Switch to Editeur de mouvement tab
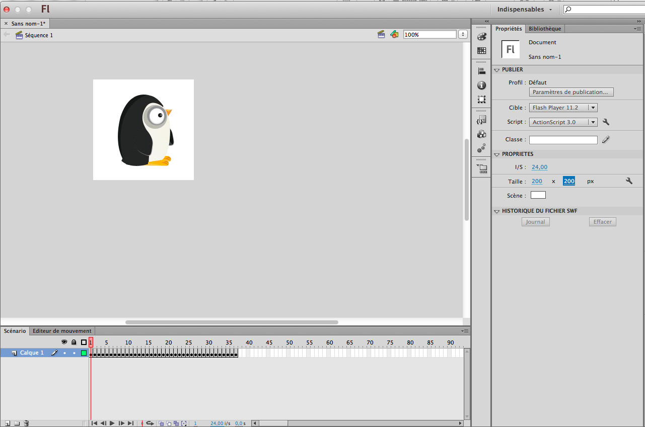This screenshot has height=427, width=645. coord(62,331)
